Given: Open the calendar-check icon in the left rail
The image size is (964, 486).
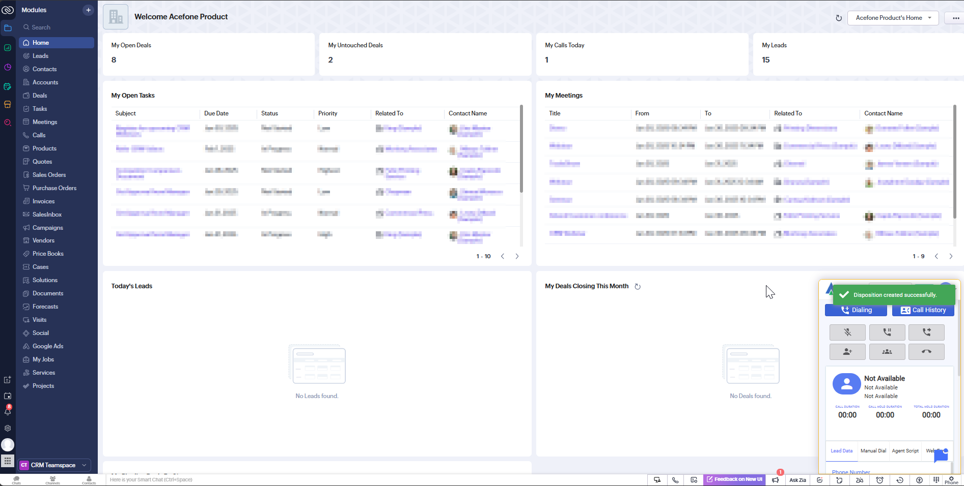Looking at the screenshot, I should (x=8, y=86).
